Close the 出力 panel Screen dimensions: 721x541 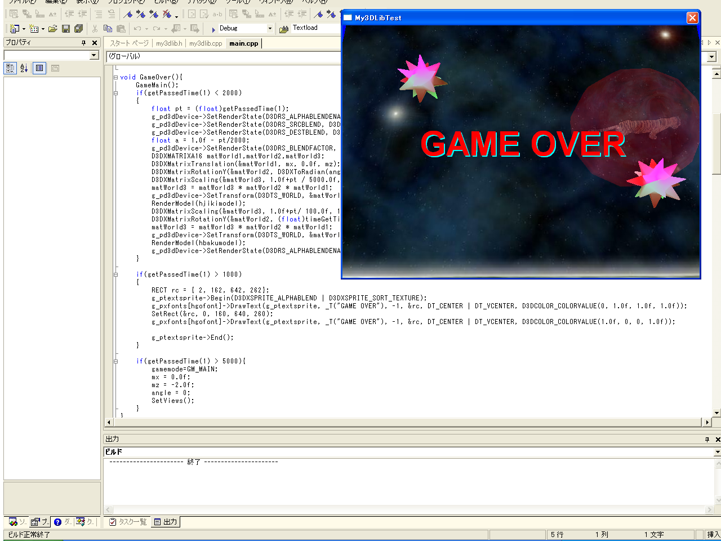click(x=718, y=439)
